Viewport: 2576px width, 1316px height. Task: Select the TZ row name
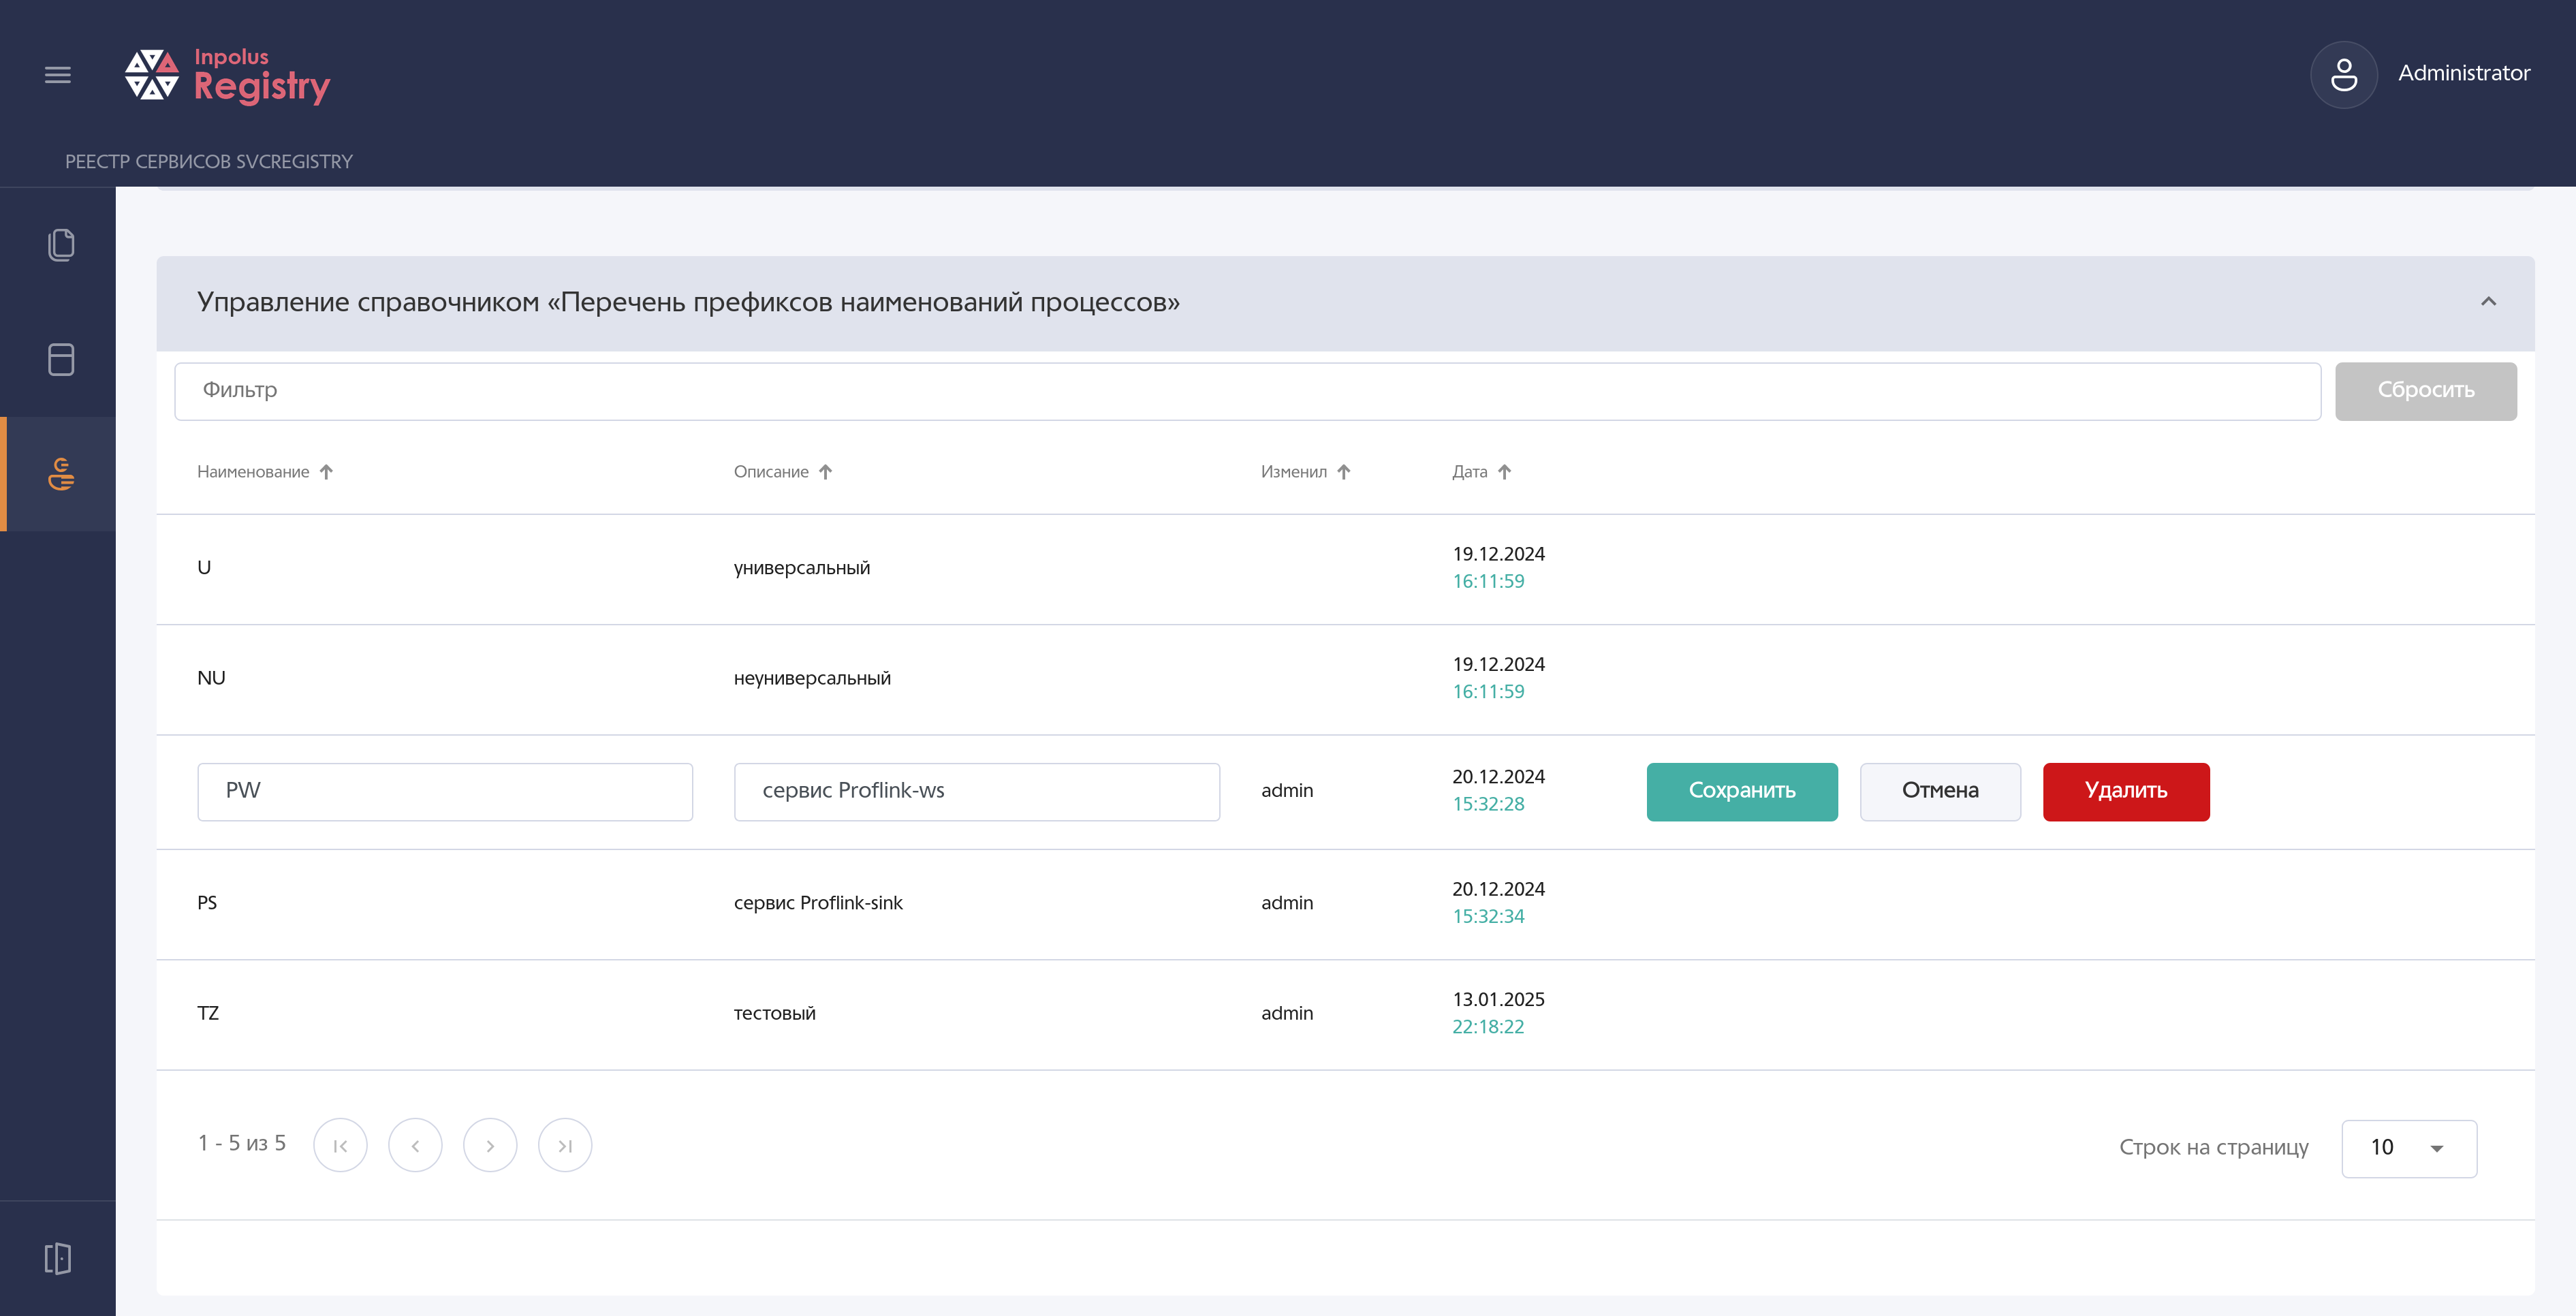point(208,1014)
